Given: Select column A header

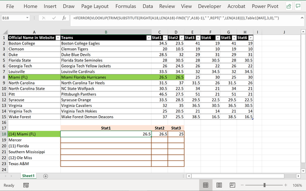Looking at the screenshot, I should point(34,32).
